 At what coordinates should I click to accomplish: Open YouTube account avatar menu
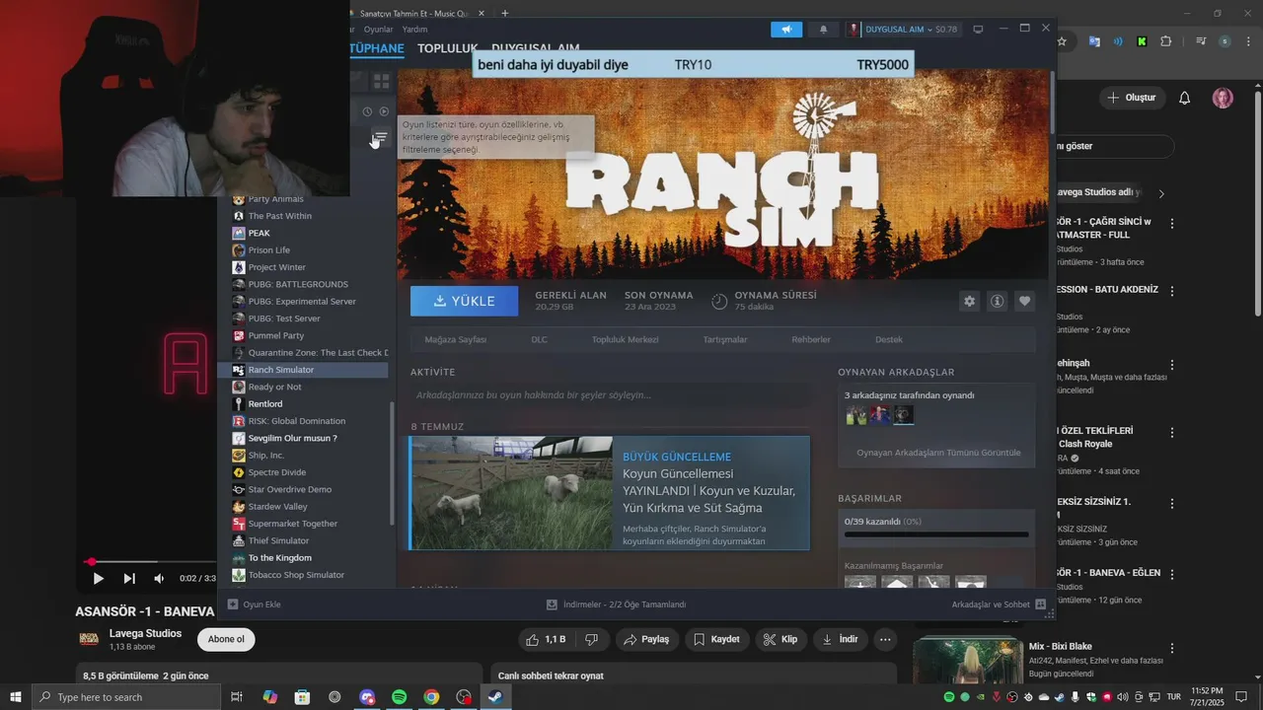pos(1223,98)
